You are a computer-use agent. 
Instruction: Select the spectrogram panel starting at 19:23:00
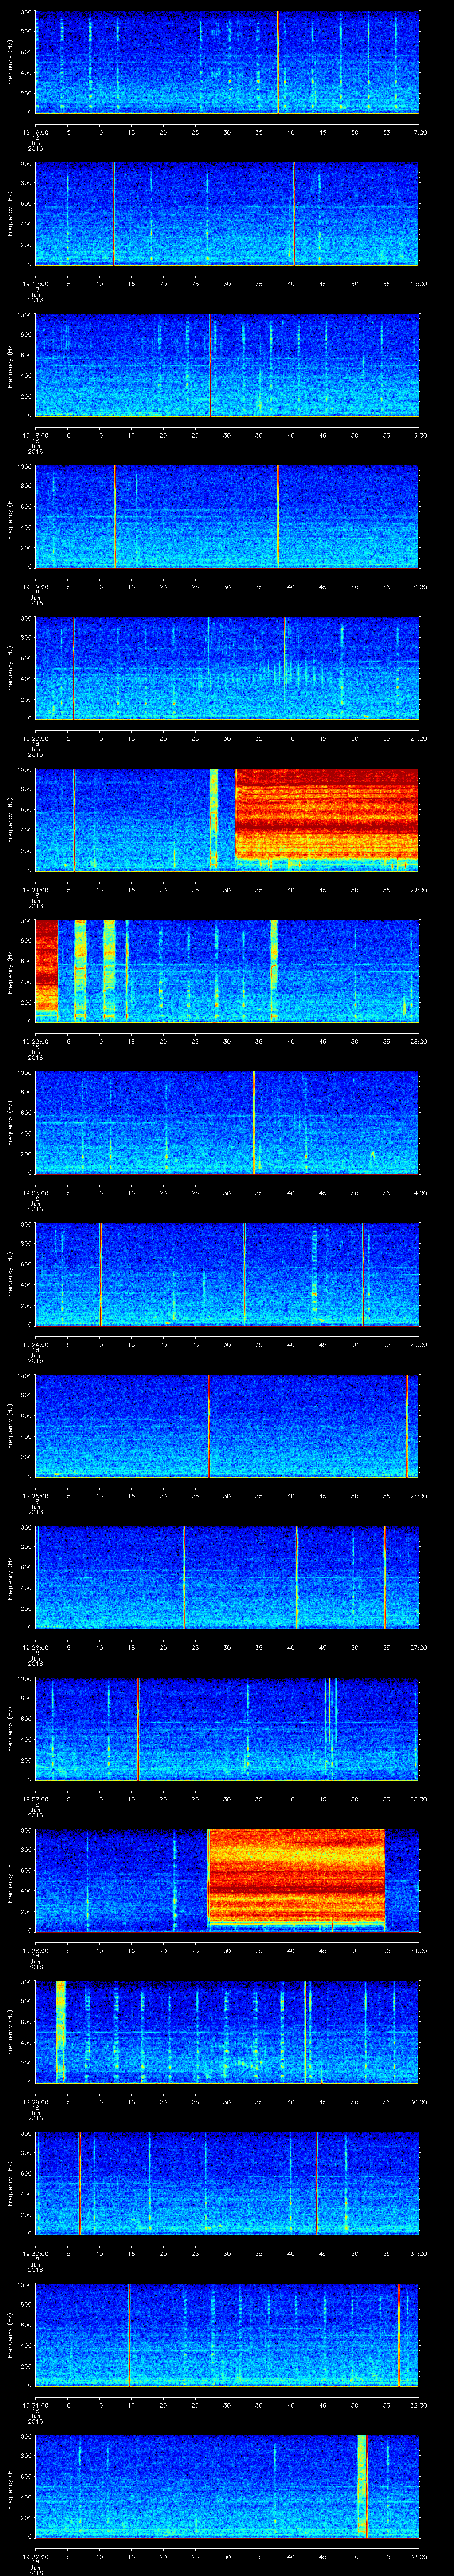227,1122
